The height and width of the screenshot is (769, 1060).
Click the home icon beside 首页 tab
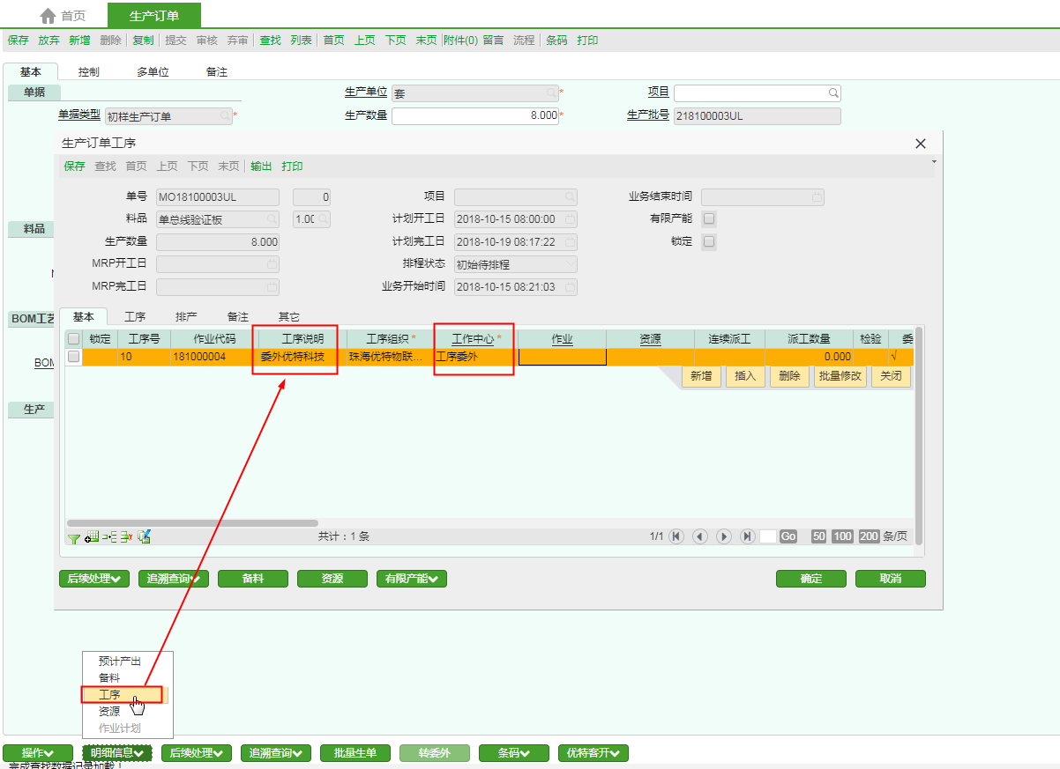click(x=48, y=16)
